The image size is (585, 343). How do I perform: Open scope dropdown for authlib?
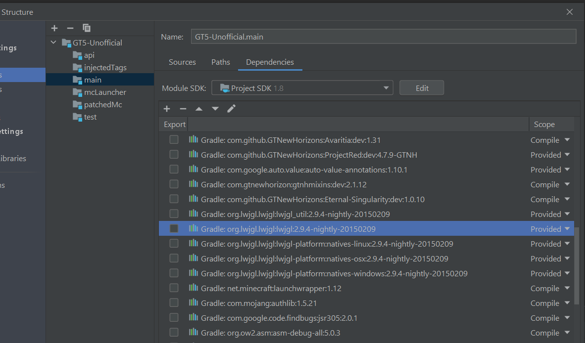coord(567,303)
